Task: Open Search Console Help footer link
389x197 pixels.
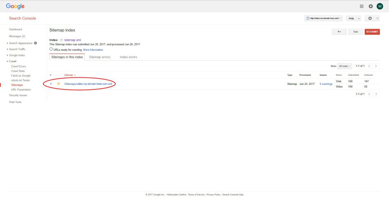Action: click(x=233, y=194)
